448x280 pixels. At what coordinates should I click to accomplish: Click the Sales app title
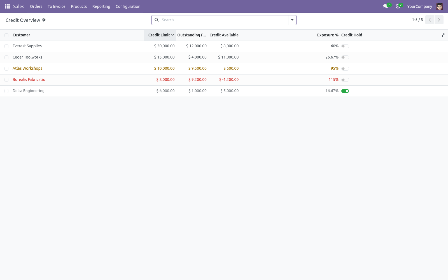point(19,6)
